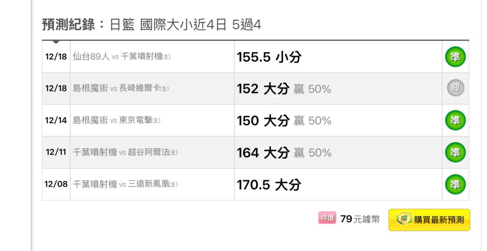Screen dimensions: 487x251
Task: Click the 預測紀錄 heading title
Action: pyautogui.click(x=69, y=24)
